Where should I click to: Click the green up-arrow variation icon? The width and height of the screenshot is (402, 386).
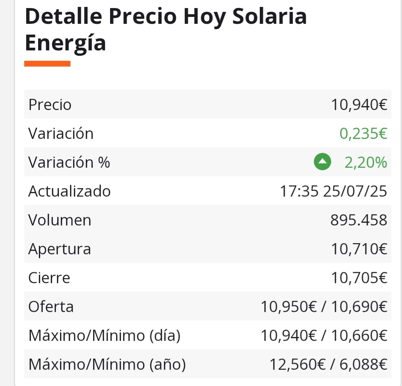click(x=322, y=162)
